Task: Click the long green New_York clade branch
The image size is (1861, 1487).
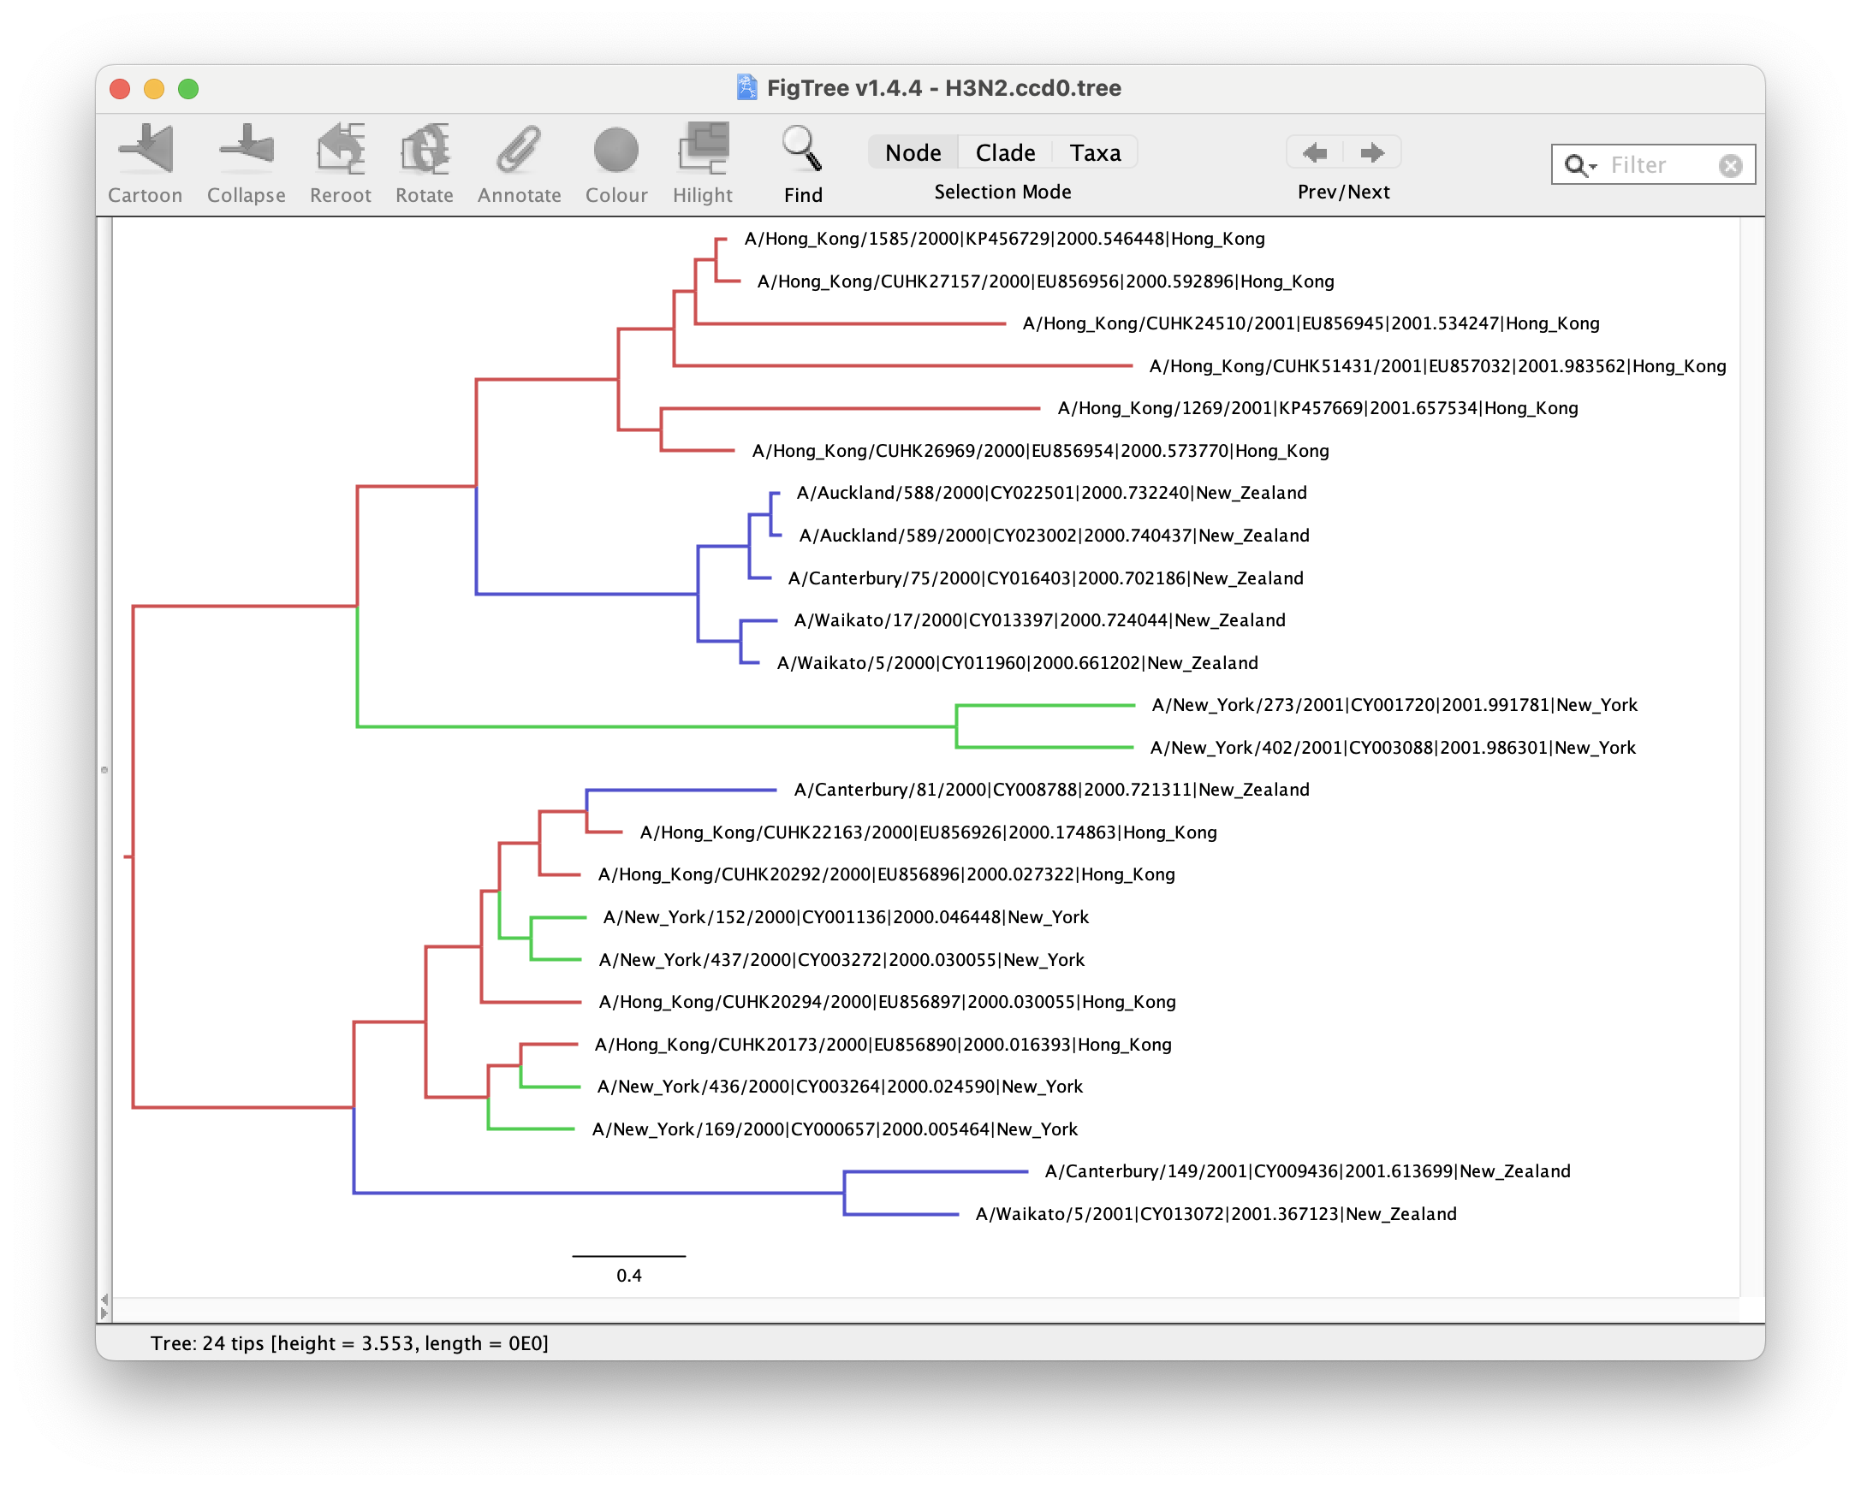Action: 656,727
